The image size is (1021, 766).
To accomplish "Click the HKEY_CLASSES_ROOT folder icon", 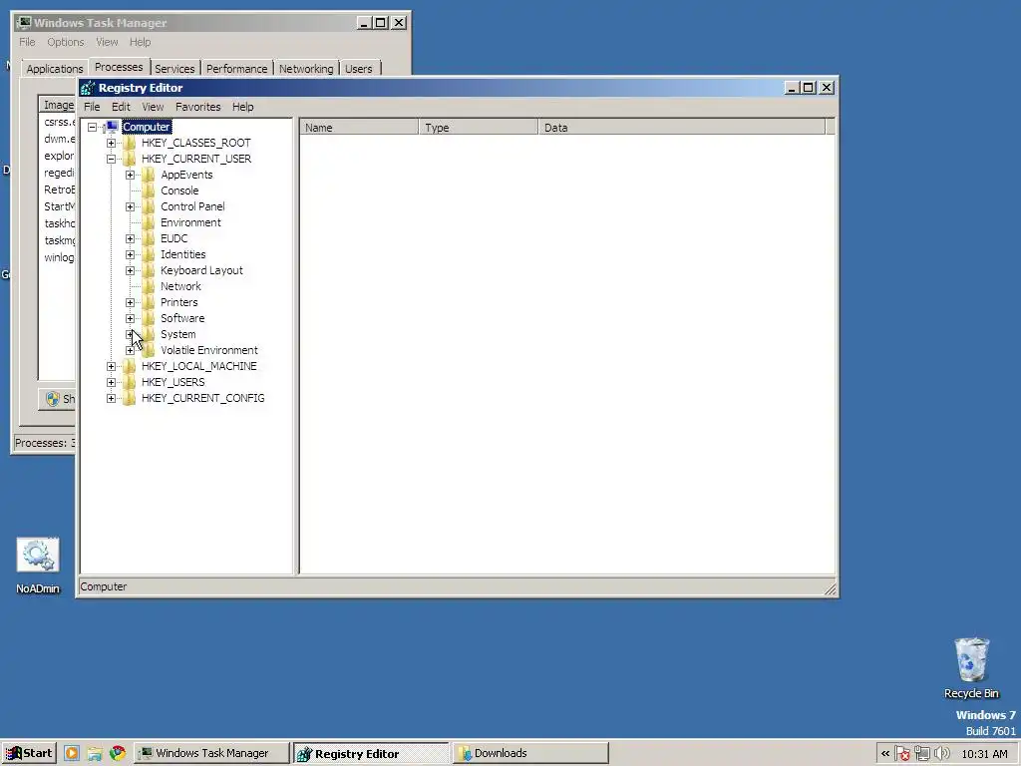I will tap(130, 143).
